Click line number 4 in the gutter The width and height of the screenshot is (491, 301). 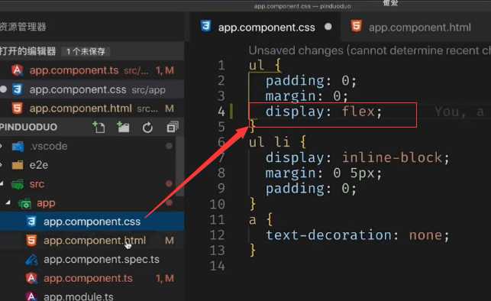click(221, 112)
